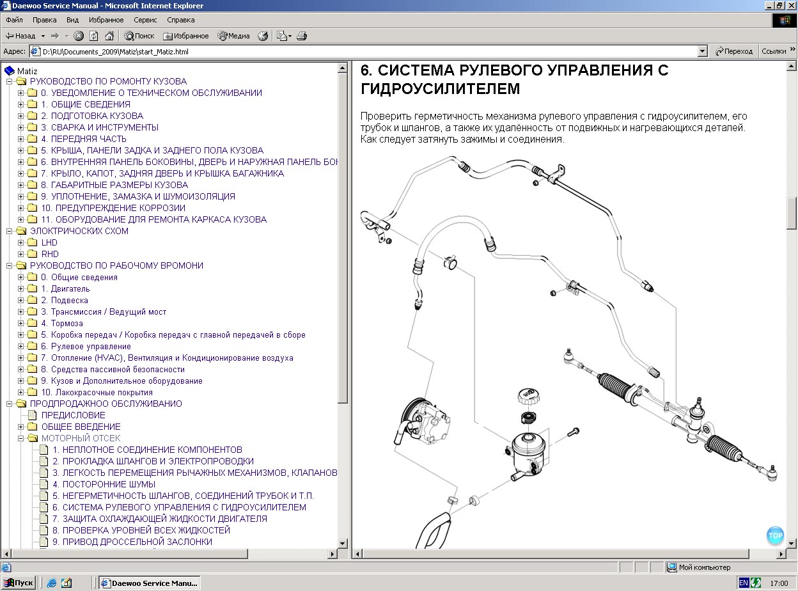This screenshot has height=591, width=798.
Task: Open '8. ПРОВЕРКА УРОВНЕЙ ВСЕХ ЖИДКОСТЕЙ' link
Action: (141, 530)
